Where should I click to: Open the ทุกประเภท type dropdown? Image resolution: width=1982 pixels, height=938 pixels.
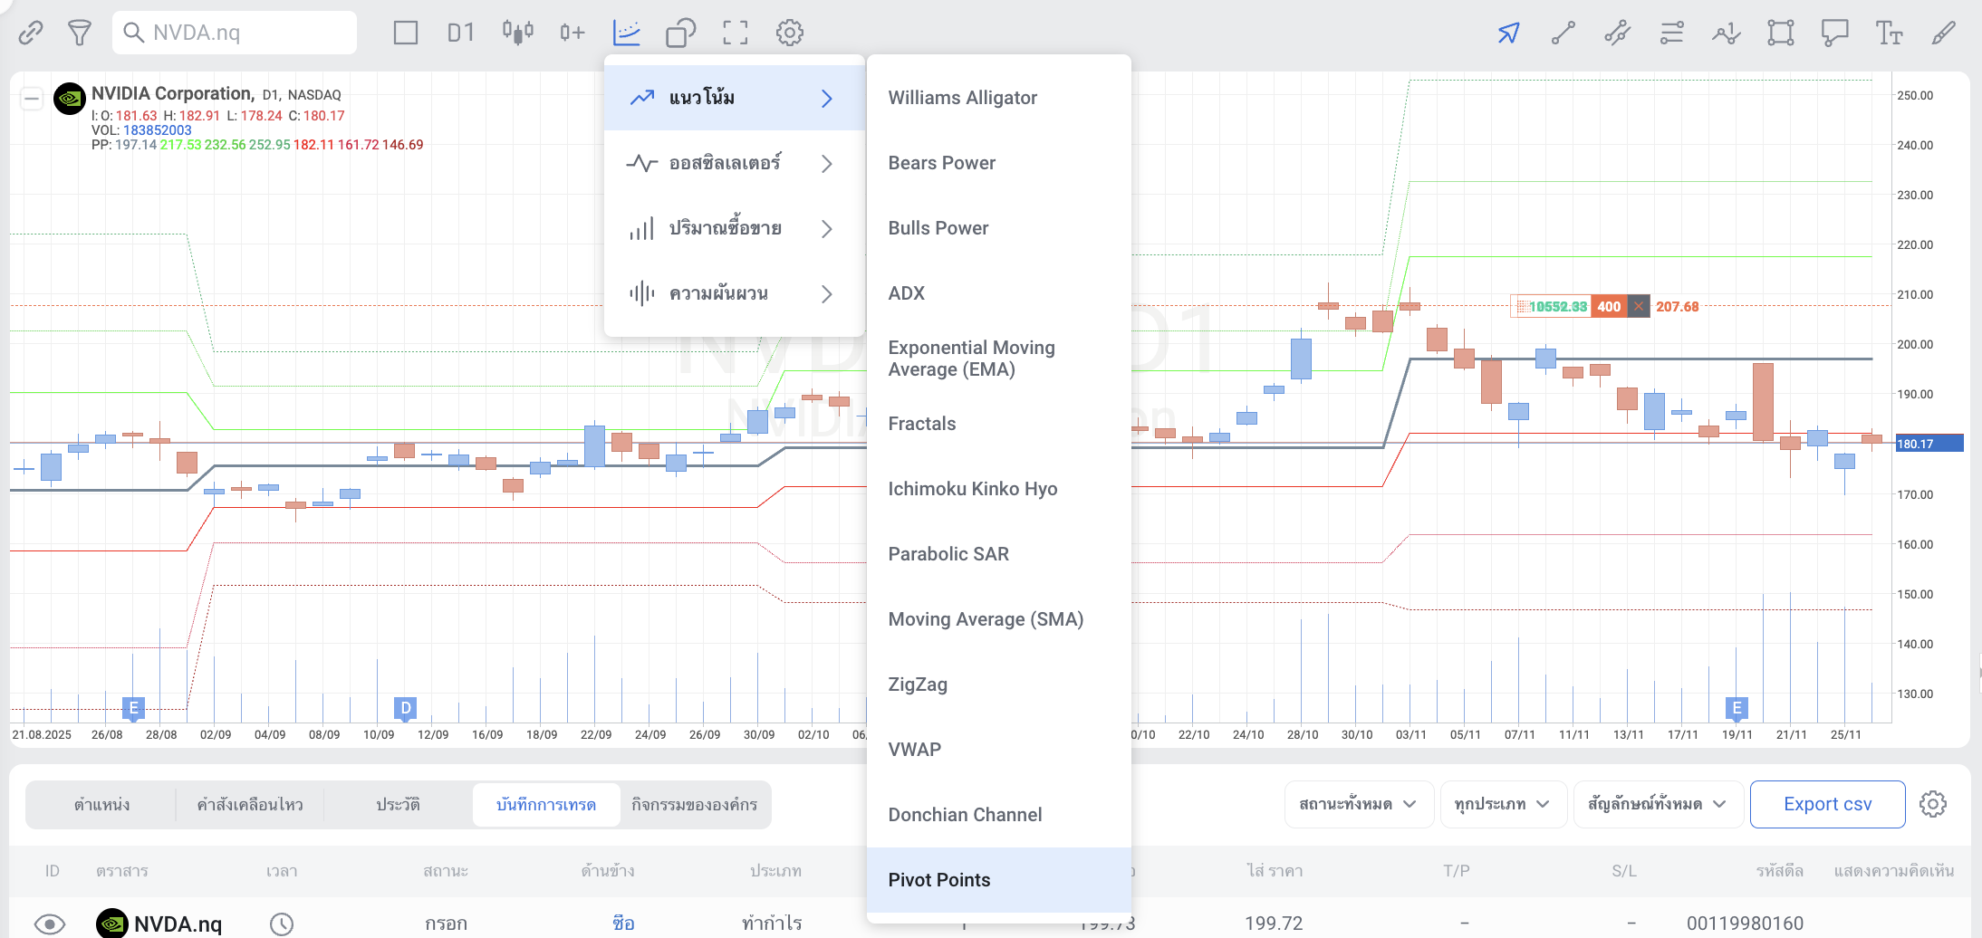[x=1503, y=804]
